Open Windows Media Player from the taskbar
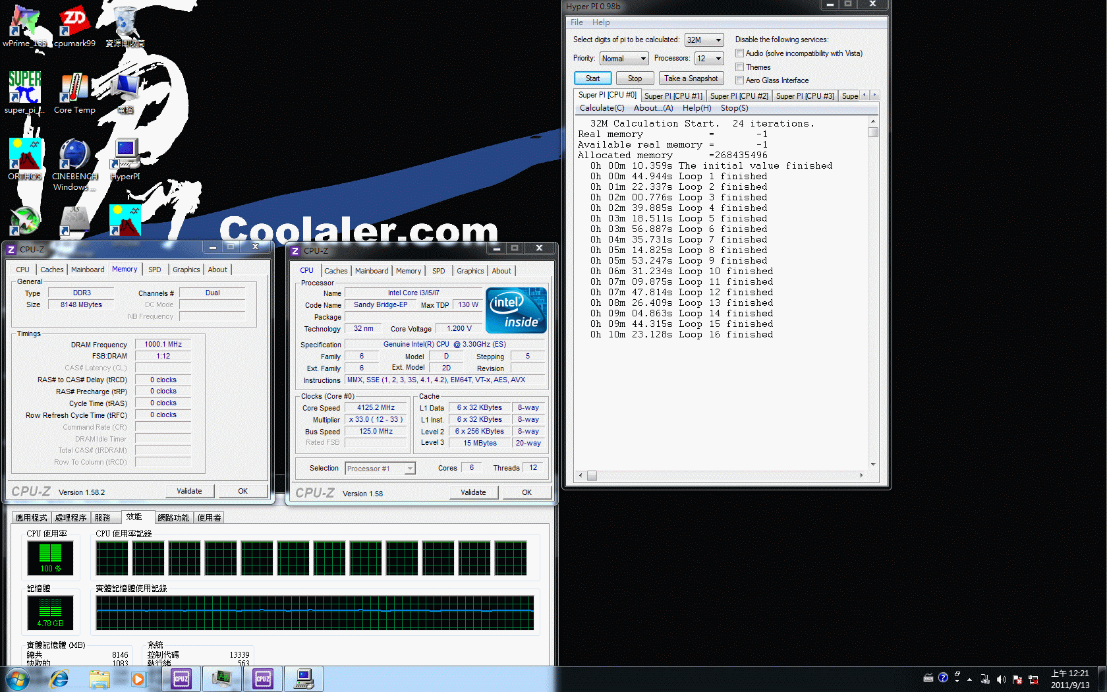 [138, 679]
